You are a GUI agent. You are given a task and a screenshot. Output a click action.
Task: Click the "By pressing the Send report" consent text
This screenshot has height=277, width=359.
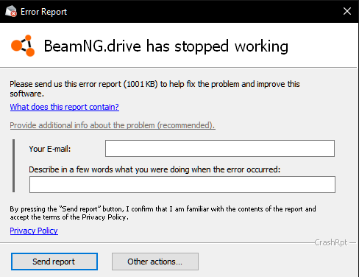(163, 213)
